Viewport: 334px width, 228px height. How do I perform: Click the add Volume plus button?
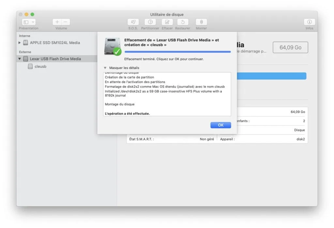pyautogui.click(x=57, y=22)
